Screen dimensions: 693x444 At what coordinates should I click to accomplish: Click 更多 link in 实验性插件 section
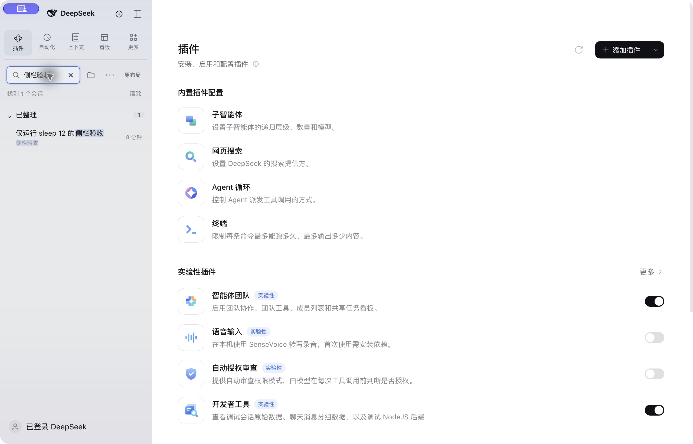point(650,272)
